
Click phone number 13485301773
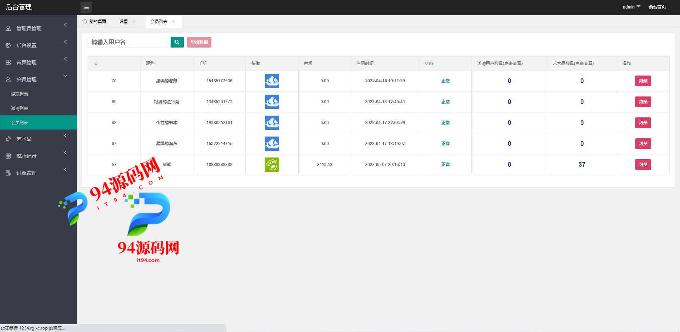coord(219,102)
